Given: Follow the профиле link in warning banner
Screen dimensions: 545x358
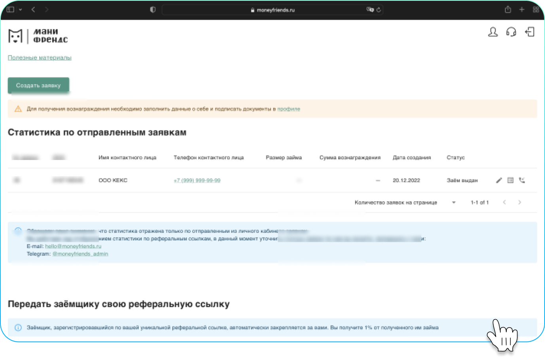Looking at the screenshot, I should click(289, 109).
